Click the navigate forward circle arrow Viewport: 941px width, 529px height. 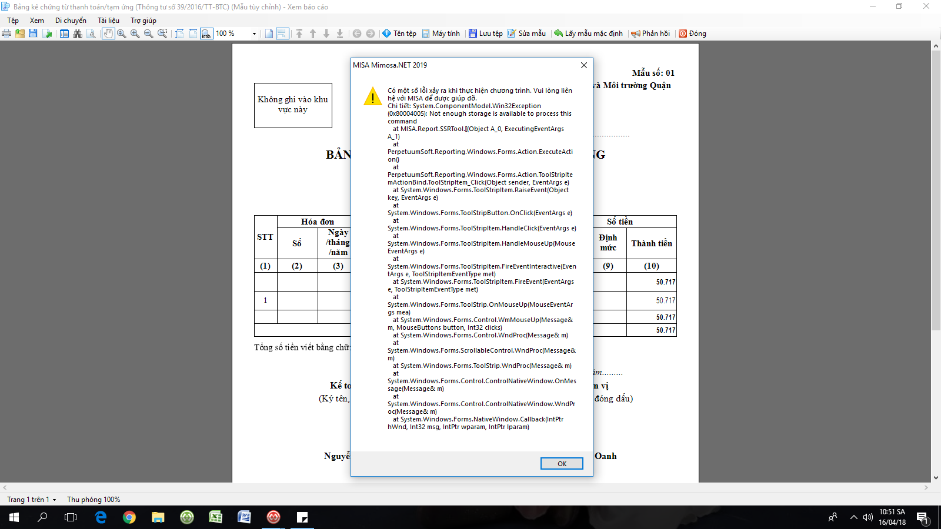point(371,34)
